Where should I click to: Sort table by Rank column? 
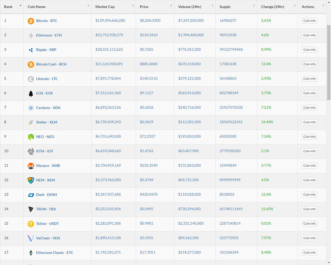point(12,7)
